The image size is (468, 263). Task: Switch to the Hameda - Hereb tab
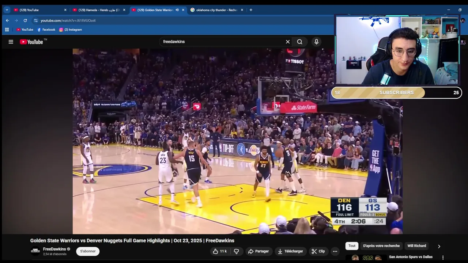[99, 10]
